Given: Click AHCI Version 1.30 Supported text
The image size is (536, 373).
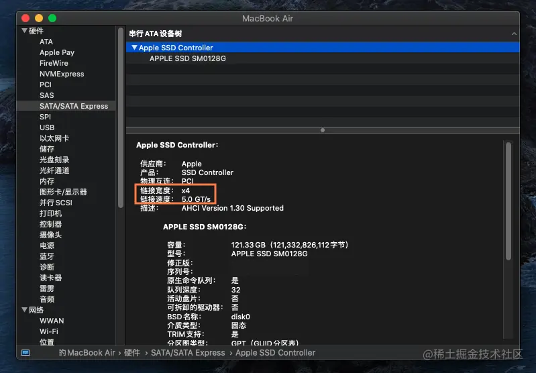Looking at the screenshot, I should (x=233, y=208).
